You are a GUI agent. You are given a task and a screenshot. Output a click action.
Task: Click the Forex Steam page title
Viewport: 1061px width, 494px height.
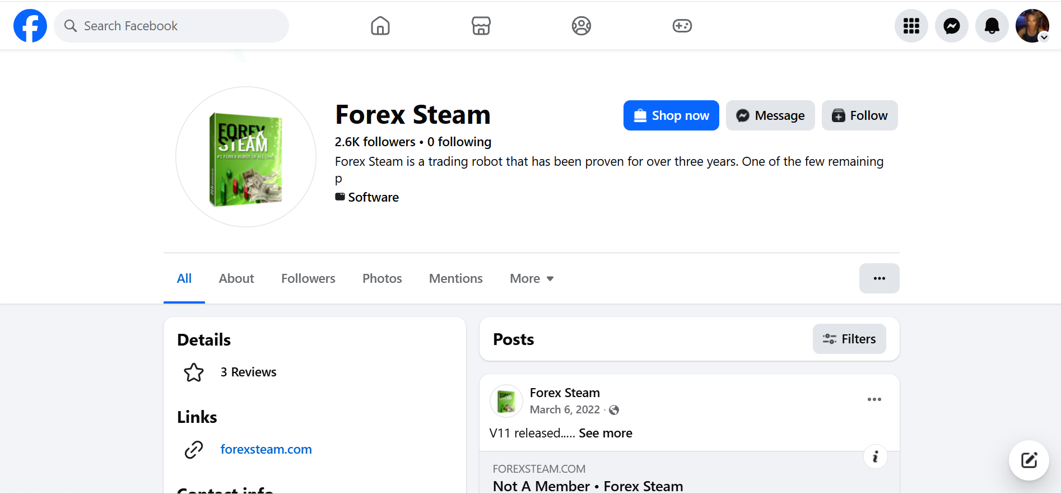pyautogui.click(x=413, y=115)
